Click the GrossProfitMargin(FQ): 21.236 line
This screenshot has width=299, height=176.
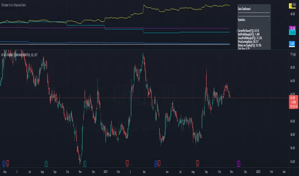[250, 38]
